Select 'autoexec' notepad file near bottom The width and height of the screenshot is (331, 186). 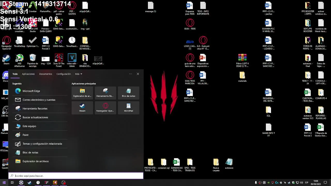coord(229,164)
